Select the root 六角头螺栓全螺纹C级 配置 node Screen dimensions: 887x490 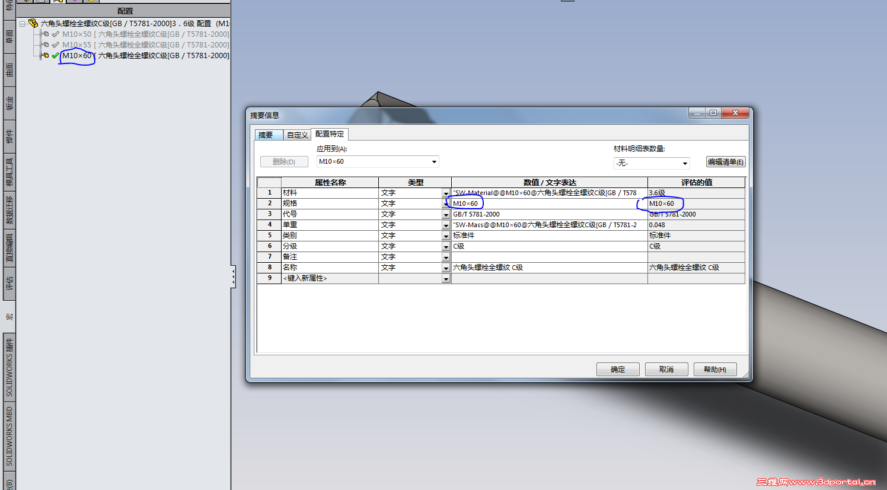[x=135, y=24]
